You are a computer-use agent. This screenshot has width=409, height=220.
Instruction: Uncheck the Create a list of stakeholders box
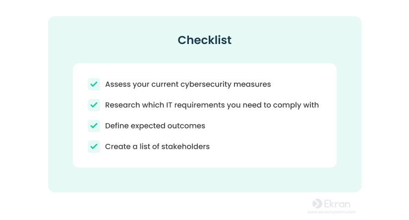tap(94, 147)
